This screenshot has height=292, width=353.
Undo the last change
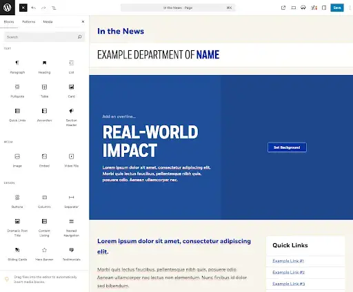tap(34, 8)
